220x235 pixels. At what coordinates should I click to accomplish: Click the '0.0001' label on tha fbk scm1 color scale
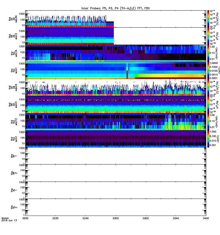coord(213,78)
